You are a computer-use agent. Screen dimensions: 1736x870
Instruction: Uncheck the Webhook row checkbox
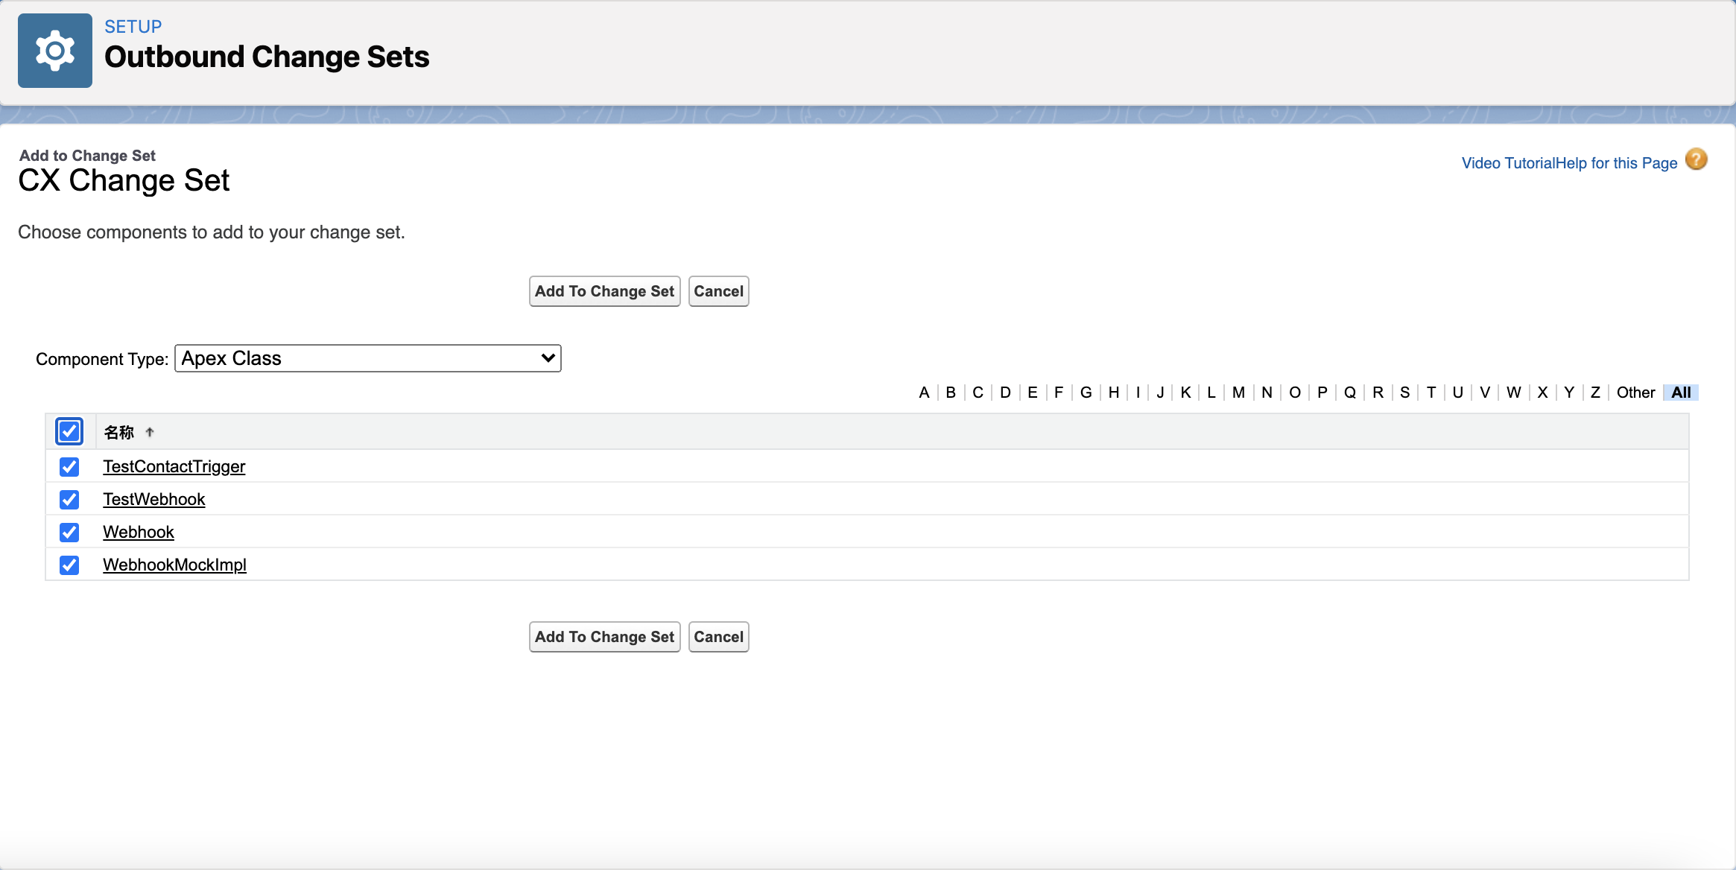[69, 532]
